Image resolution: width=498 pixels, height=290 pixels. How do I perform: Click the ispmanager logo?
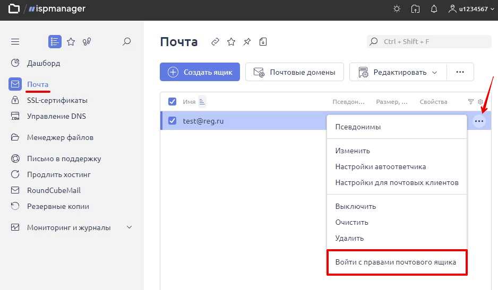(x=57, y=8)
